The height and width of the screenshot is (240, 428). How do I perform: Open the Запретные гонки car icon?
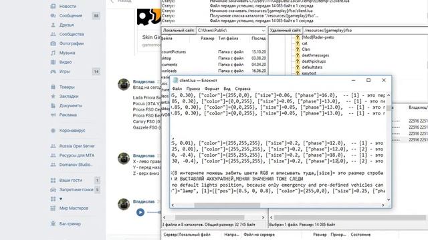(53, 189)
